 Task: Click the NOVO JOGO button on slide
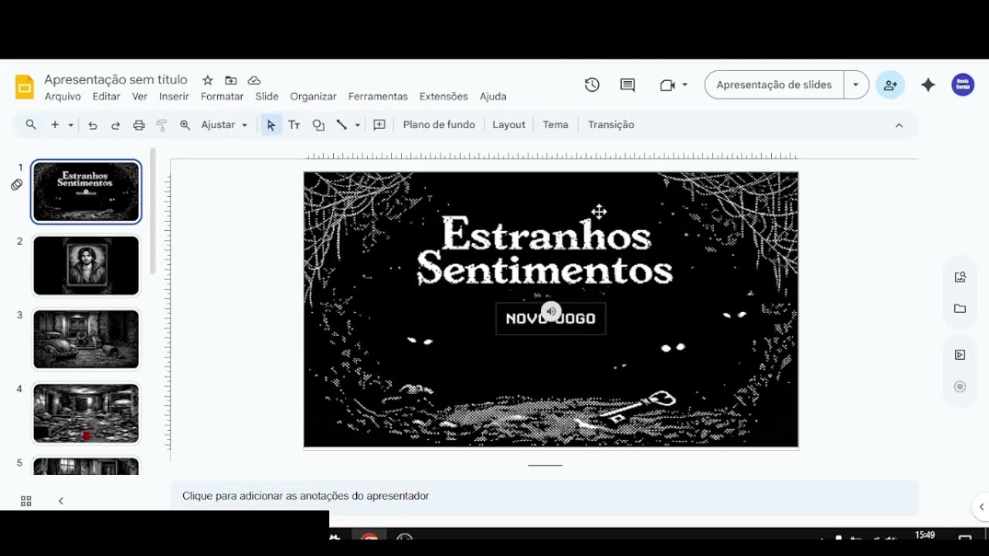551,318
